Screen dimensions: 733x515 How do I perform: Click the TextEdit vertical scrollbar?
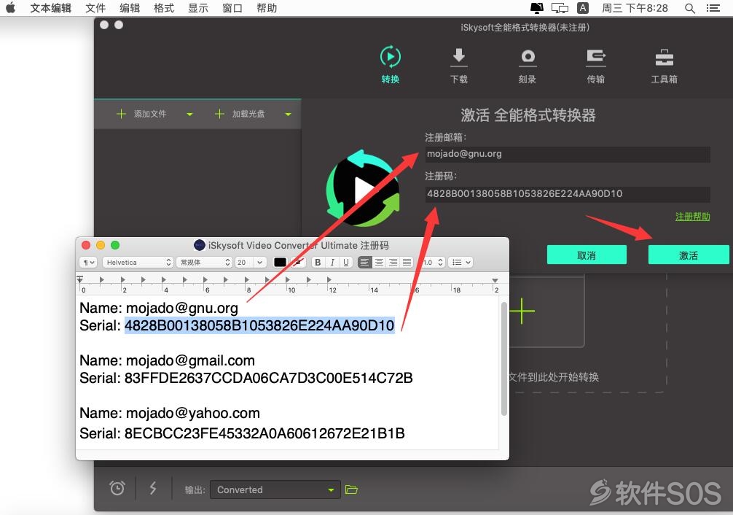tap(504, 359)
